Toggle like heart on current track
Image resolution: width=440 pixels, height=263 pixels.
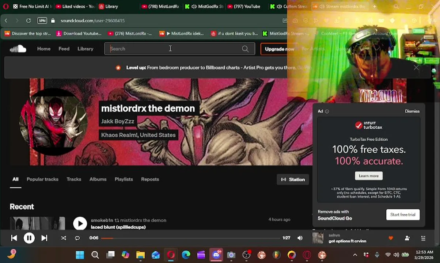coord(391,238)
